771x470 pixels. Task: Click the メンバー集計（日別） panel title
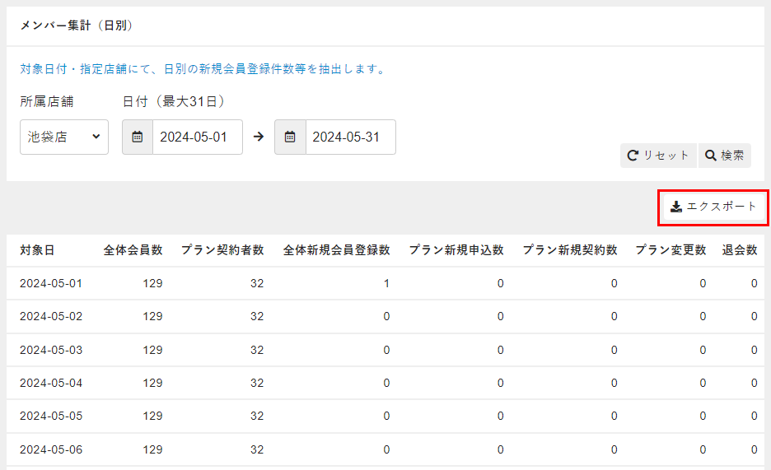click(77, 26)
